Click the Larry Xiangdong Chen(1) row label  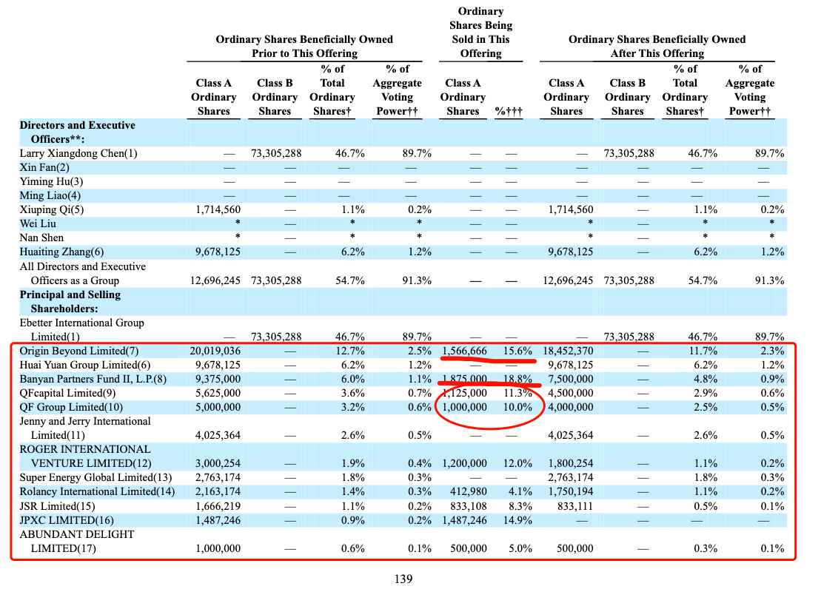pyautogui.click(x=78, y=153)
